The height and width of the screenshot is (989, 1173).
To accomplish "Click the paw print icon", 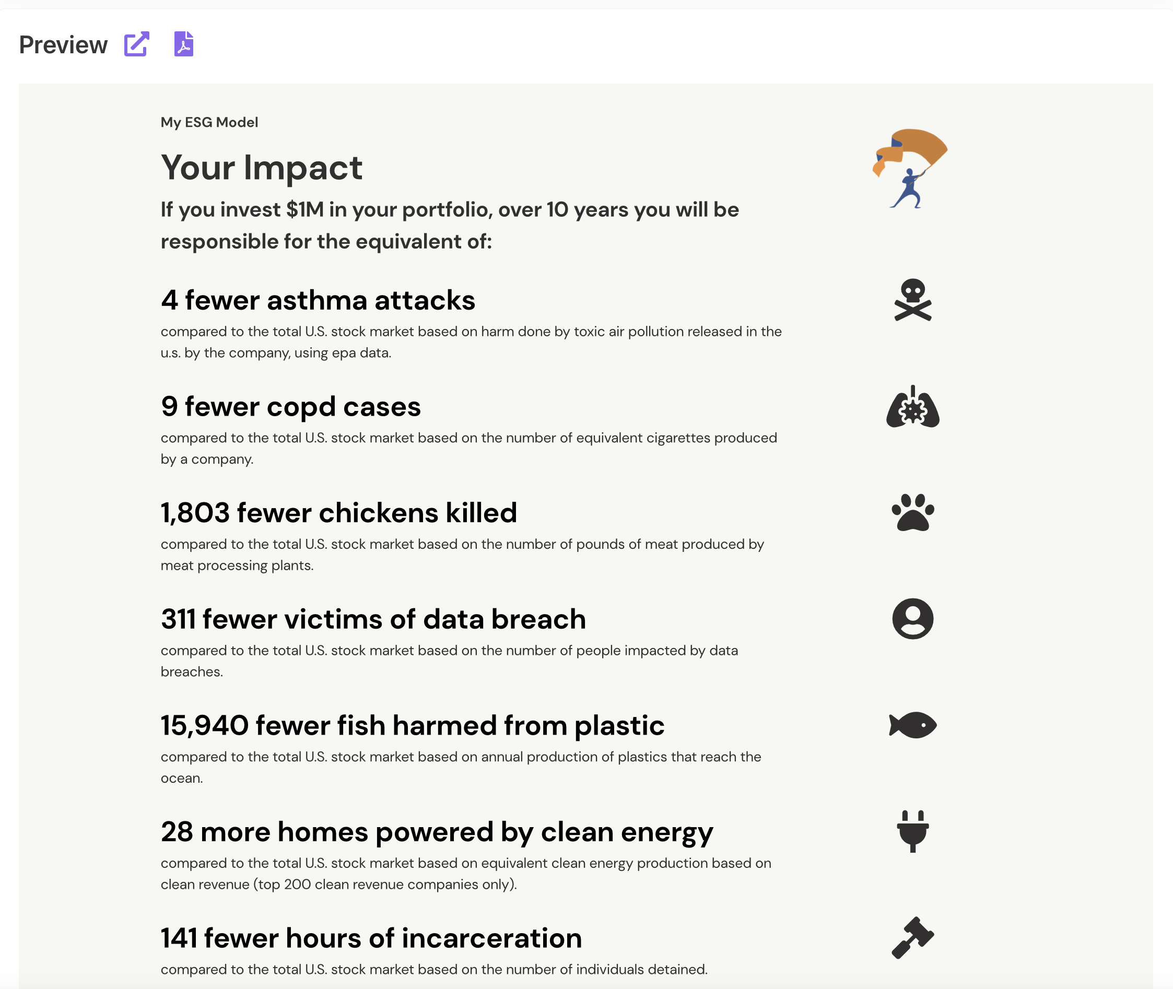I will (x=913, y=512).
